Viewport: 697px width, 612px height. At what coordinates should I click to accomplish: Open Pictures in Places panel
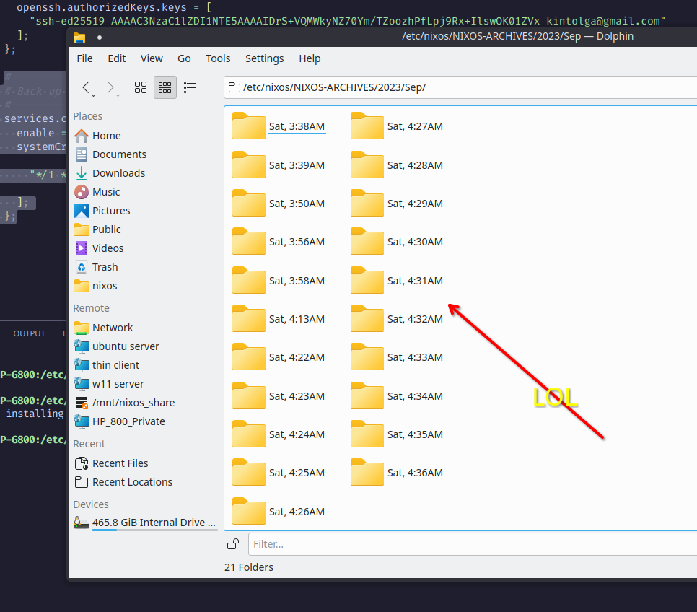[x=144, y=211]
